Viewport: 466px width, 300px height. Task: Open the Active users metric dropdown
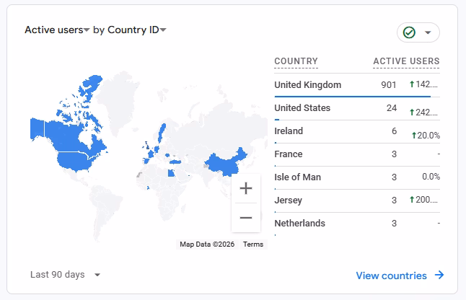pos(57,30)
